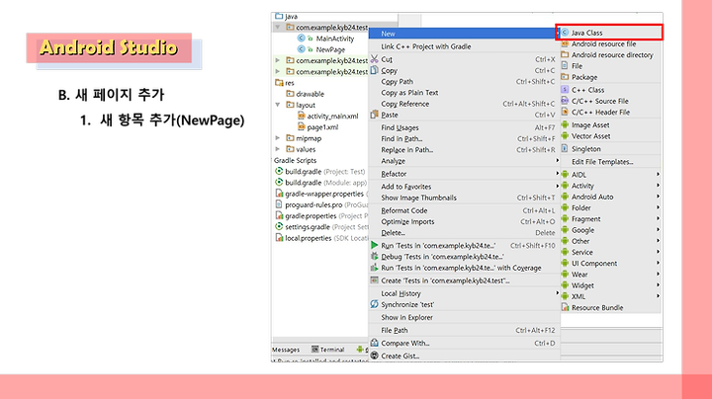Image resolution: width=712 pixels, height=399 pixels.
Task: Expand the values folder
Action: pos(278,149)
